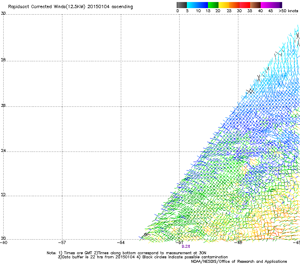Click the purple 9:26 overpass time stamp
The image size is (300, 264).
[x=186, y=247]
